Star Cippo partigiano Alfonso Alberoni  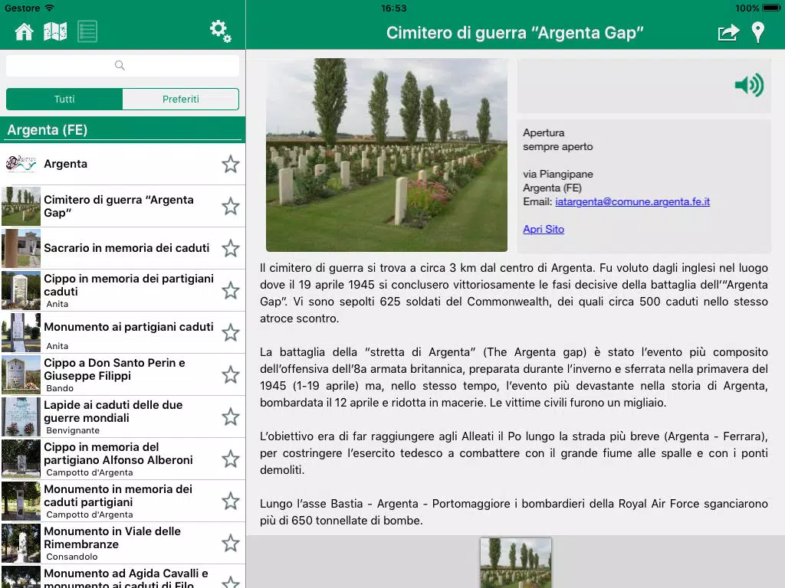230,459
